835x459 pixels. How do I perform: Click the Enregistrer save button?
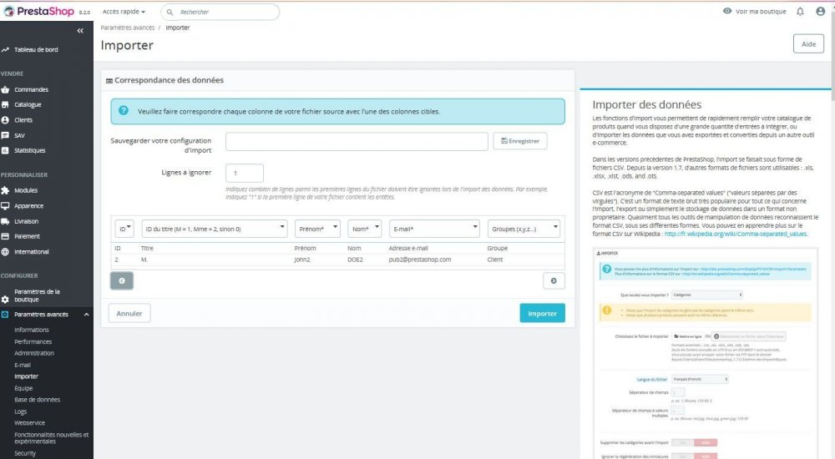click(519, 141)
